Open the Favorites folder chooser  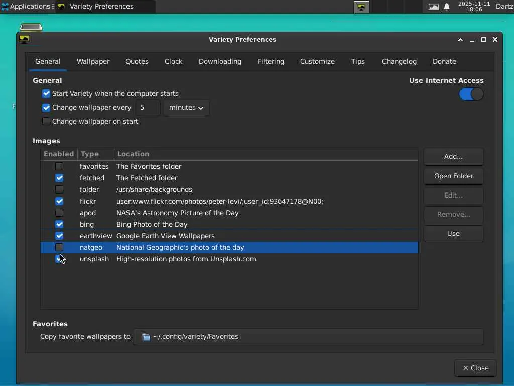pyautogui.click(x=308, y=337)
